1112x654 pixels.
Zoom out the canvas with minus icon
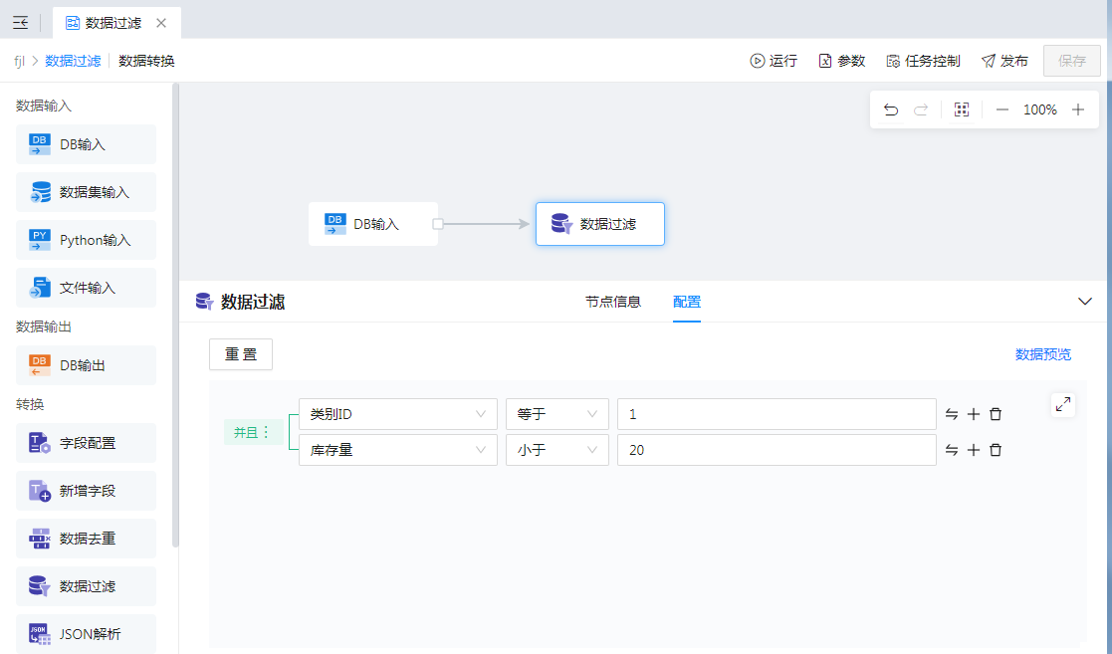pos(1002,109)
